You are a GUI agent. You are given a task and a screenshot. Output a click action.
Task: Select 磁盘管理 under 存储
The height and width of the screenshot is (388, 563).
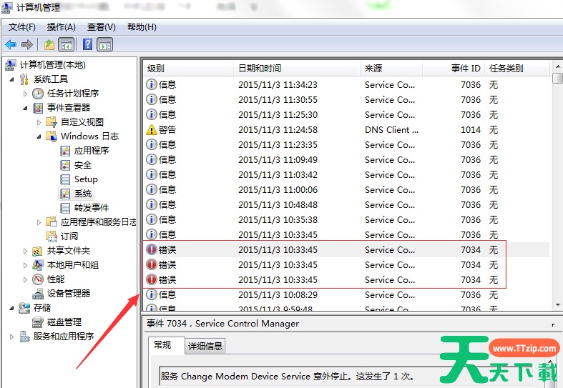coord(64,322)
